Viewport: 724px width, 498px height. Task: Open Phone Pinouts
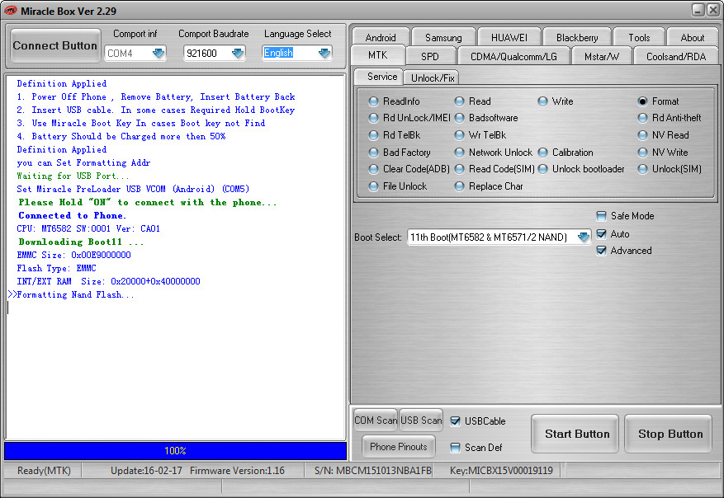(399, 446)
